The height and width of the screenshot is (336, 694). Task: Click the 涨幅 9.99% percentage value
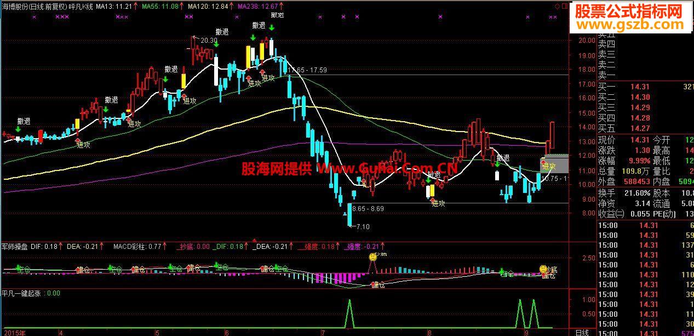[x=640, y=161]
